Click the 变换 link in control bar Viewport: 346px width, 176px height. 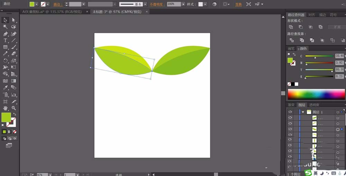238,4
